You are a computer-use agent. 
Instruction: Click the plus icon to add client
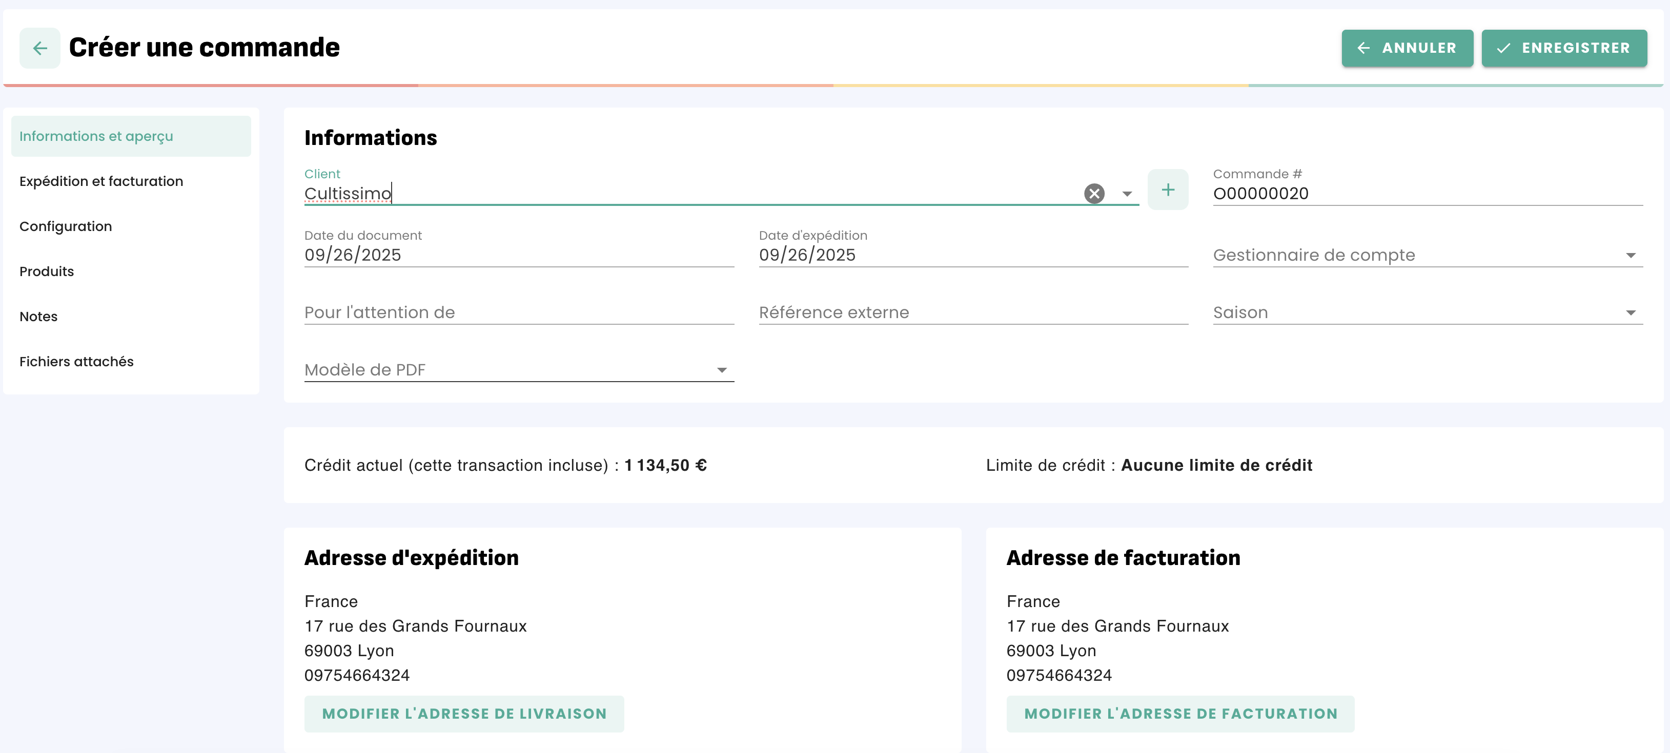pos(1167,189)
